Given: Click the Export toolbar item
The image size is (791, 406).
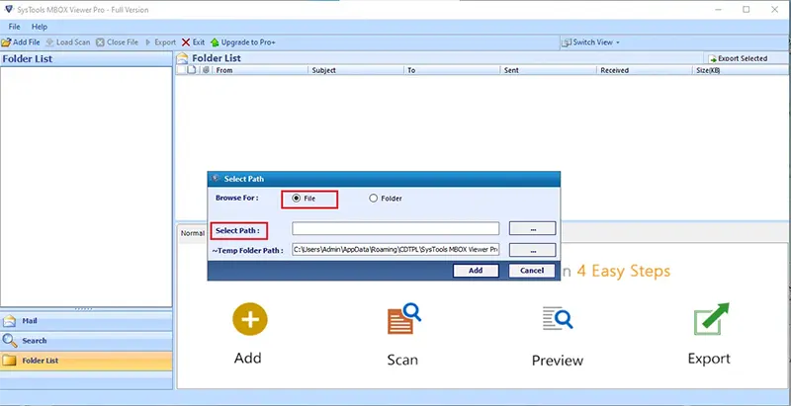Looking at the screenshot, I should [160, 42].
